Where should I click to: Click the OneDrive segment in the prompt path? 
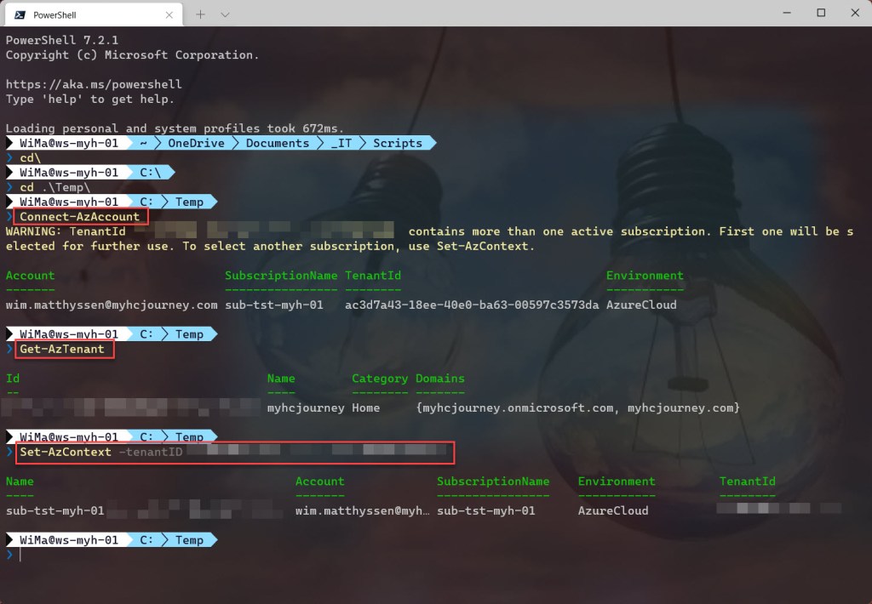pos(196,143)
